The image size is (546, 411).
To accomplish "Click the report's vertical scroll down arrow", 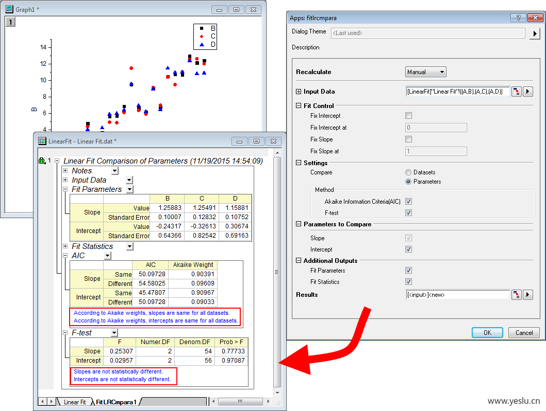I will (x=277, y=392).
